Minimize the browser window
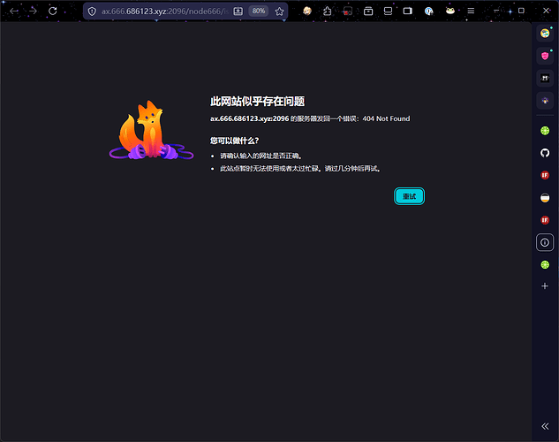The width and height of the screenshot is (559, 442). 496,11
